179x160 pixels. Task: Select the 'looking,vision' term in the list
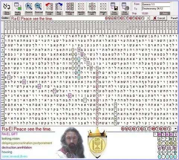coord(11,138)
